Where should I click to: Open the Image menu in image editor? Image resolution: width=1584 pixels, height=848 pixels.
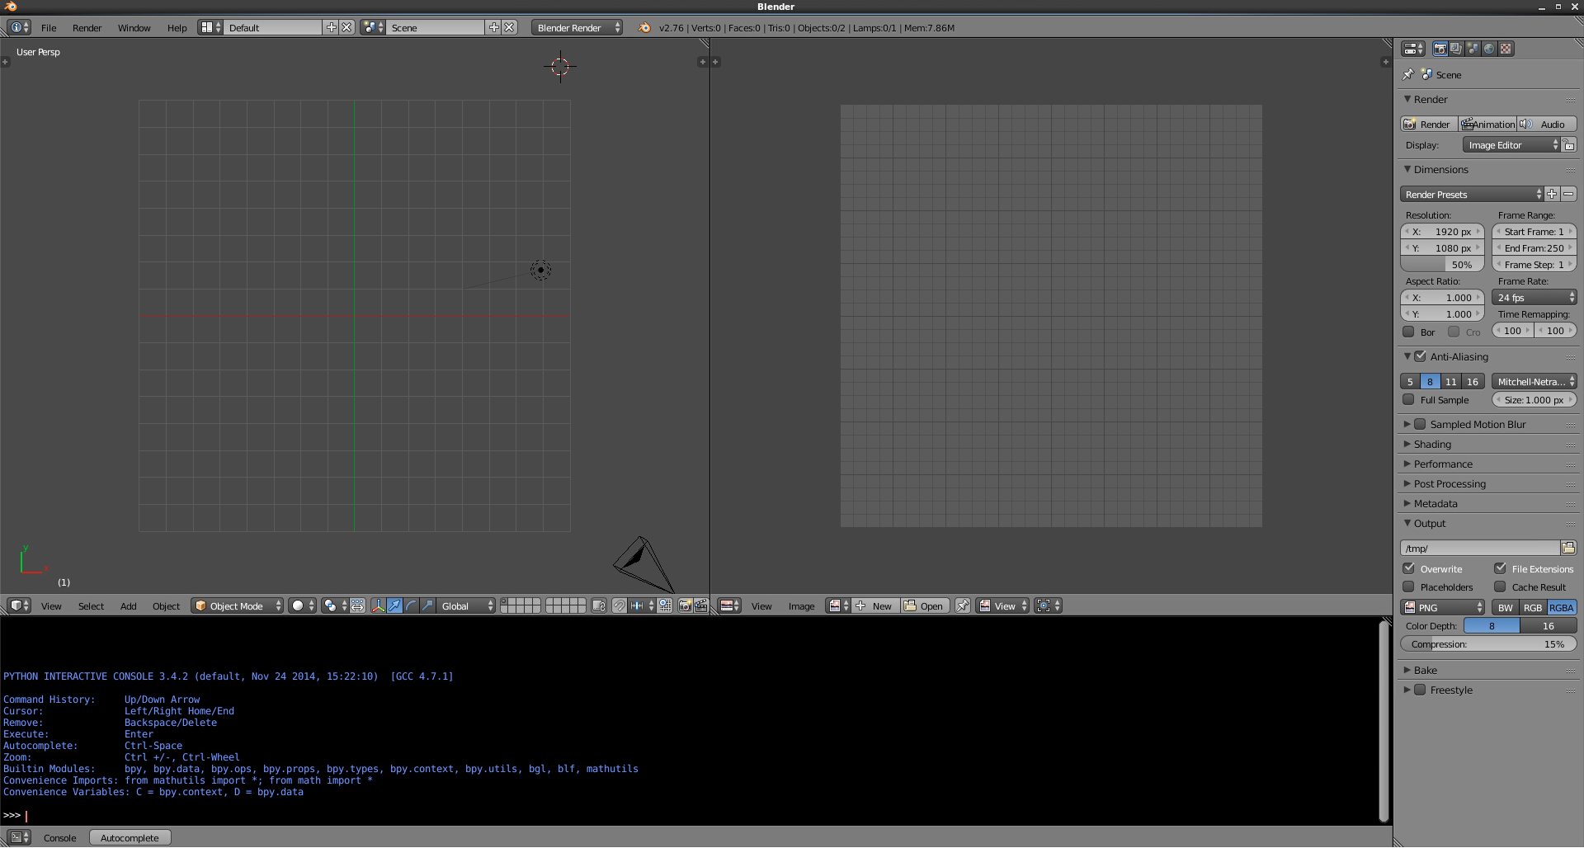(801, 606)
